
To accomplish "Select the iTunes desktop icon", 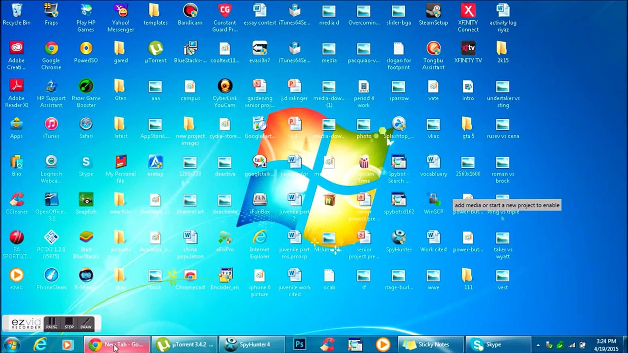I will (51, 128).
